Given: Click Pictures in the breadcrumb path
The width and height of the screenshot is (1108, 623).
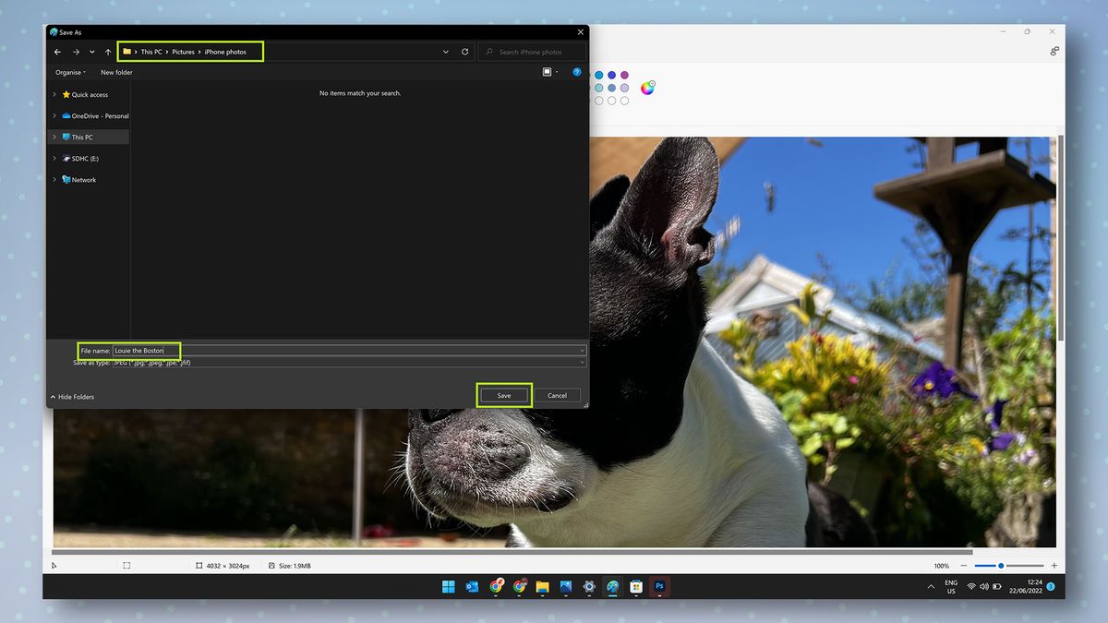Looking at the screenshot, I should (184, 52).
